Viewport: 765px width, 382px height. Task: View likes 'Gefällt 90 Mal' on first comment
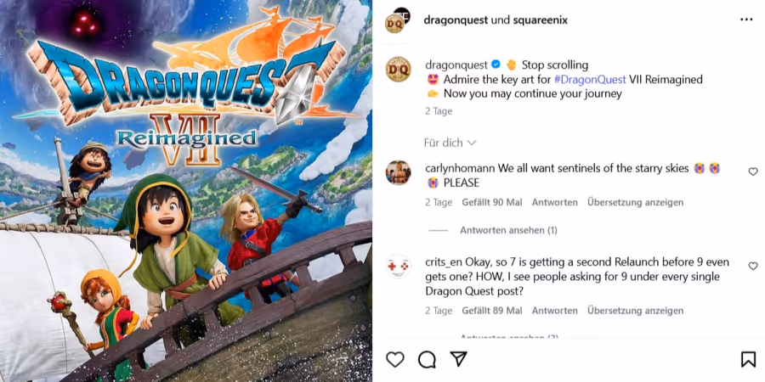tap(492, 202)
